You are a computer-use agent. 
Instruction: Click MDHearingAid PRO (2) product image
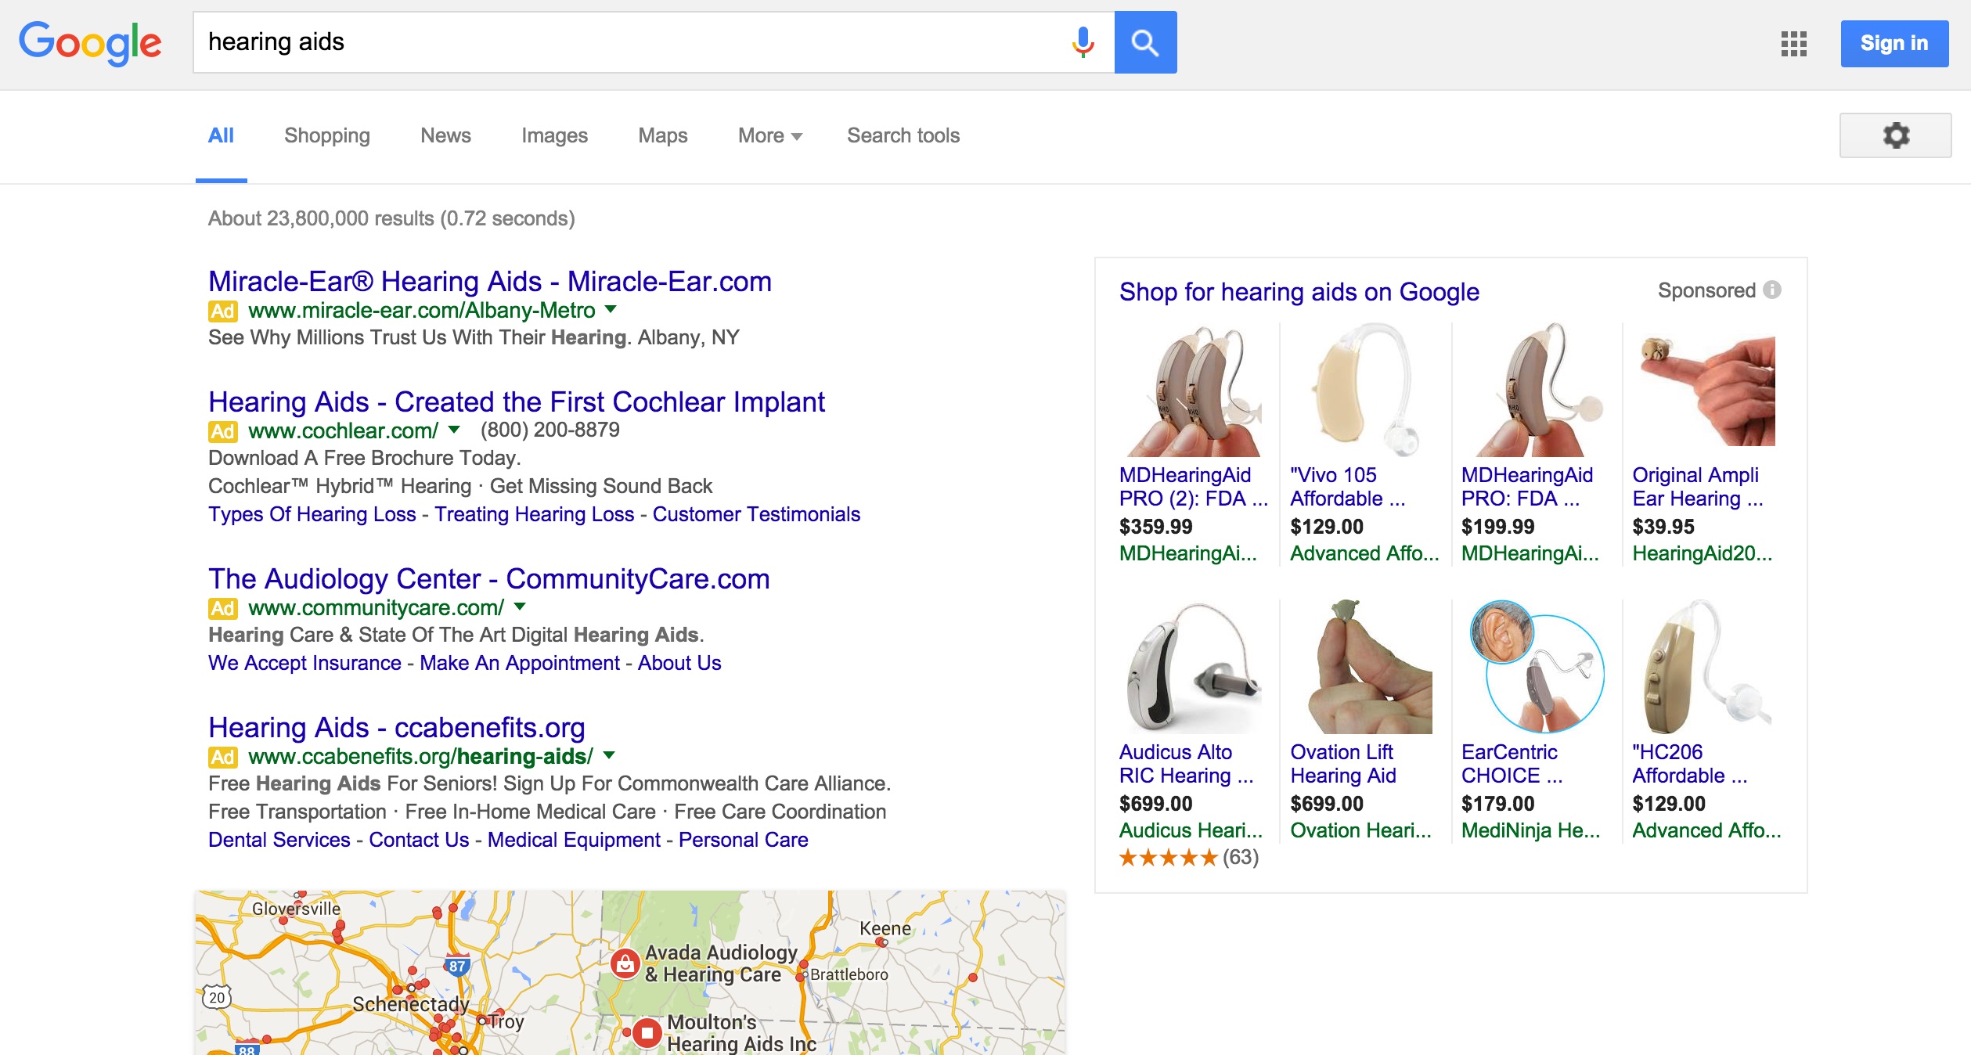tap(1194, 390)
